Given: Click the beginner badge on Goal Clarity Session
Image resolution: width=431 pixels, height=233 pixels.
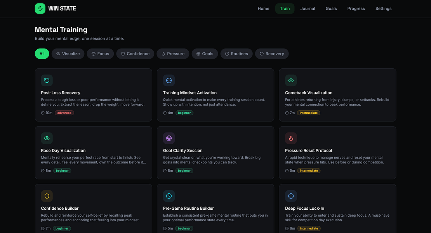Looking at the screenshot, I should [184, 170].
